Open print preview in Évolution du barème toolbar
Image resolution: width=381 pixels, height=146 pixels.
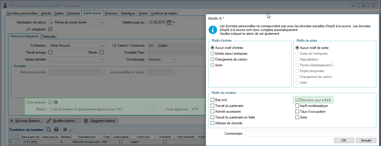tap(49, 129)
